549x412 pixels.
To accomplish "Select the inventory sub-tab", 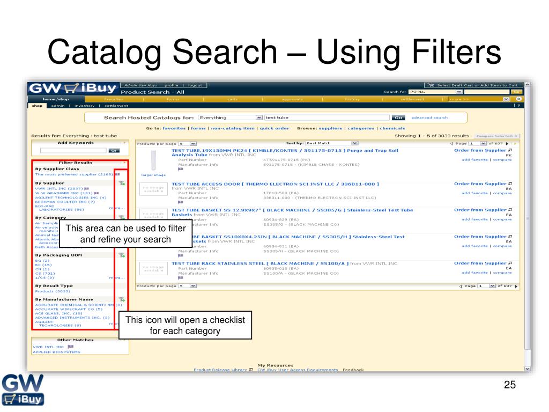I will point(84,106).
